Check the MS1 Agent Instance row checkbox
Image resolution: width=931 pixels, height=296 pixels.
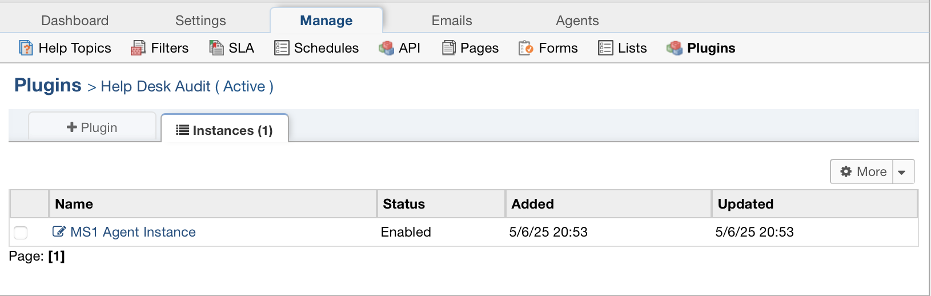21,233
